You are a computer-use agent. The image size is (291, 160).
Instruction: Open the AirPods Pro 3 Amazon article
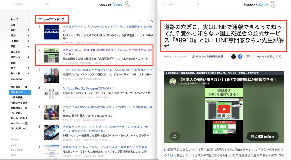point(88,88)
